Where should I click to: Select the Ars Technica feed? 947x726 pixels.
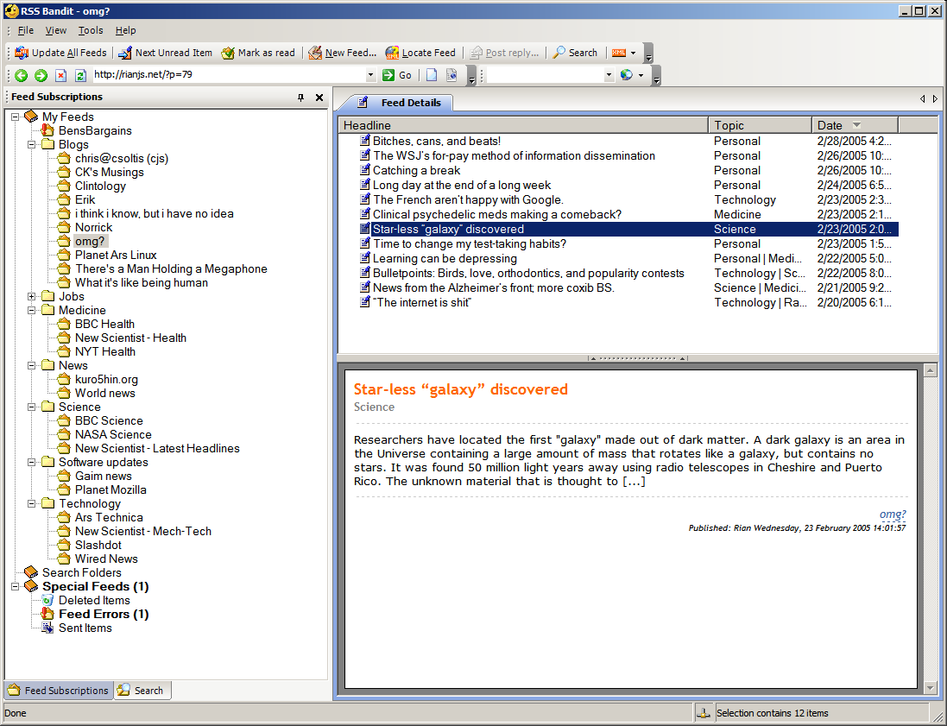(109, 518)
